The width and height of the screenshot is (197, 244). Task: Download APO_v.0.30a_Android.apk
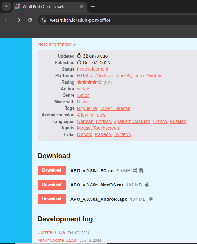click(52, 199)
